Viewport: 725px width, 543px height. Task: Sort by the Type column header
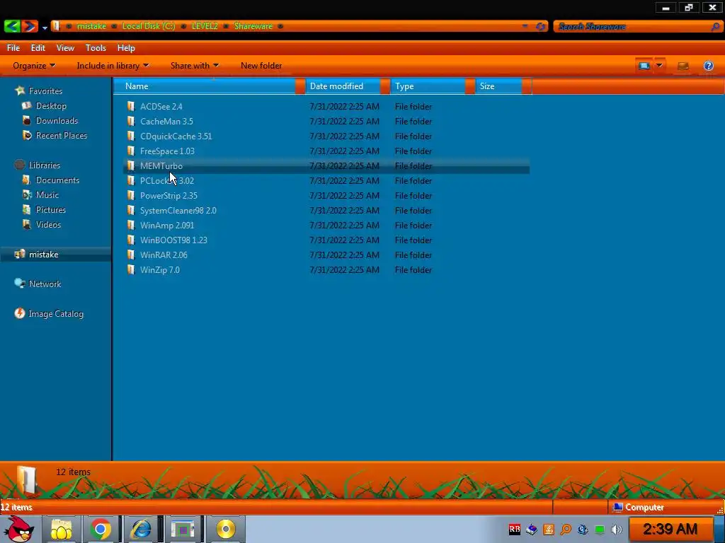428,86
